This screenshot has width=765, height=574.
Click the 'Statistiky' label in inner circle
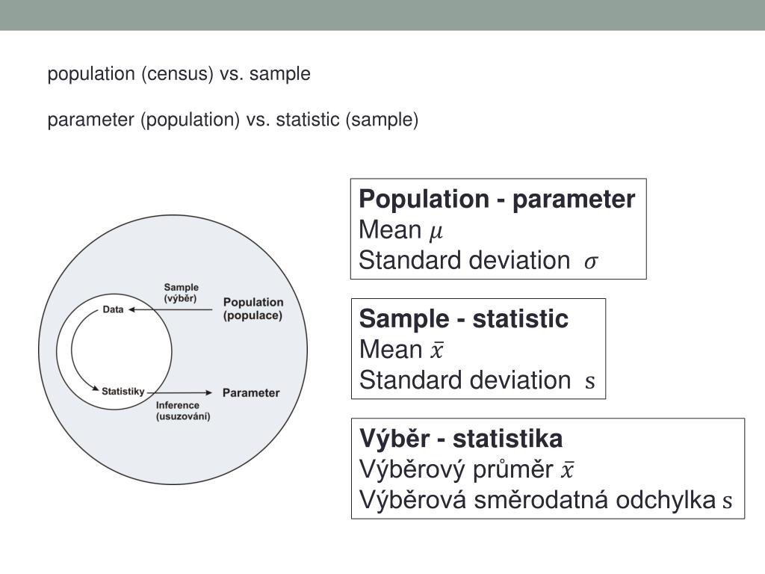click(123, 392)
